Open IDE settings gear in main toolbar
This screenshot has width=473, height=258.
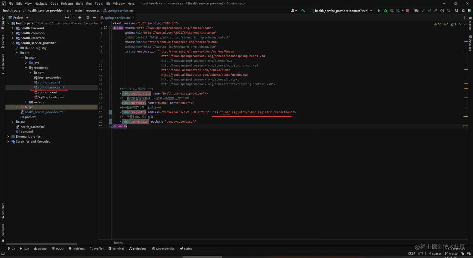pyautogui.click(x=463, y=11)
